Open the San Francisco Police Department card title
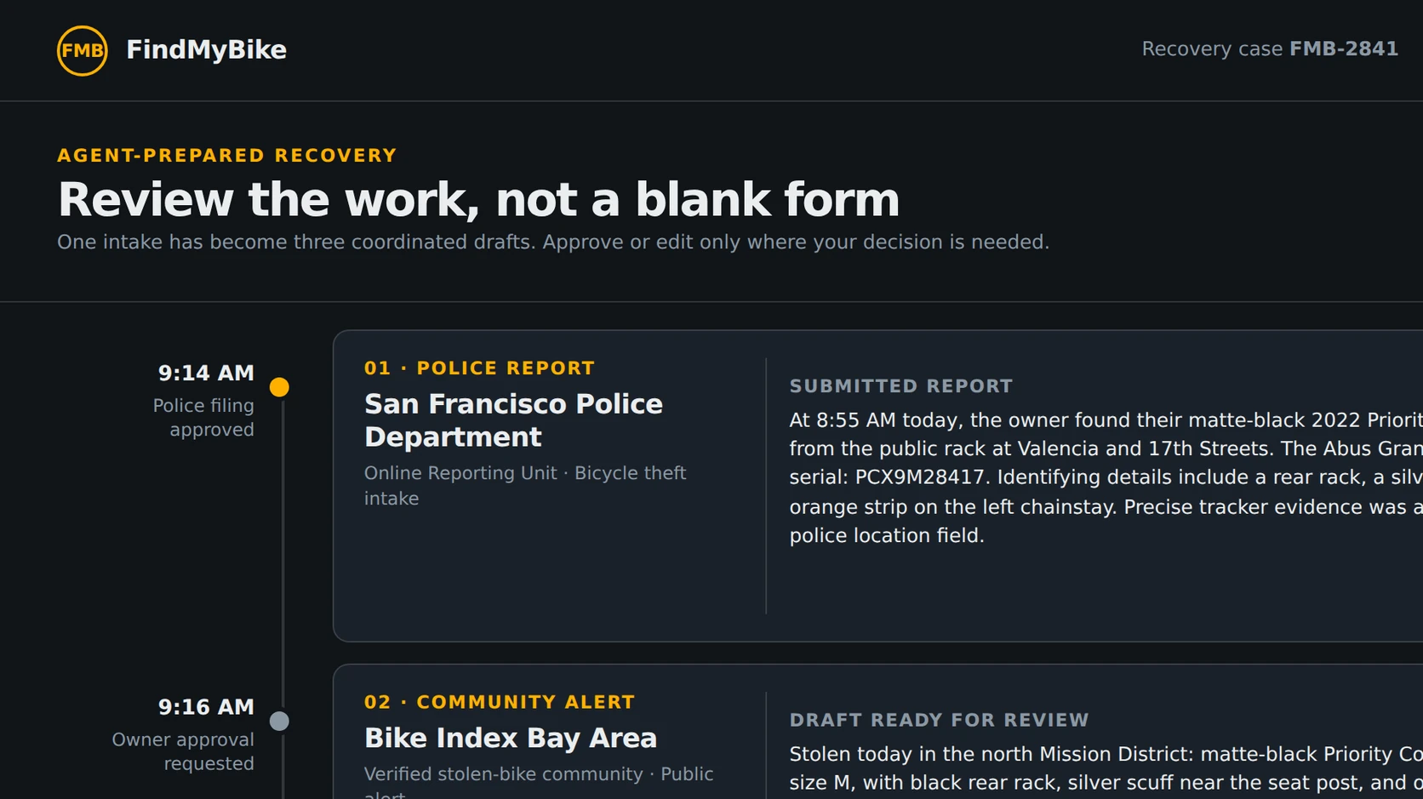1423x799 pixels. [513, 420]
